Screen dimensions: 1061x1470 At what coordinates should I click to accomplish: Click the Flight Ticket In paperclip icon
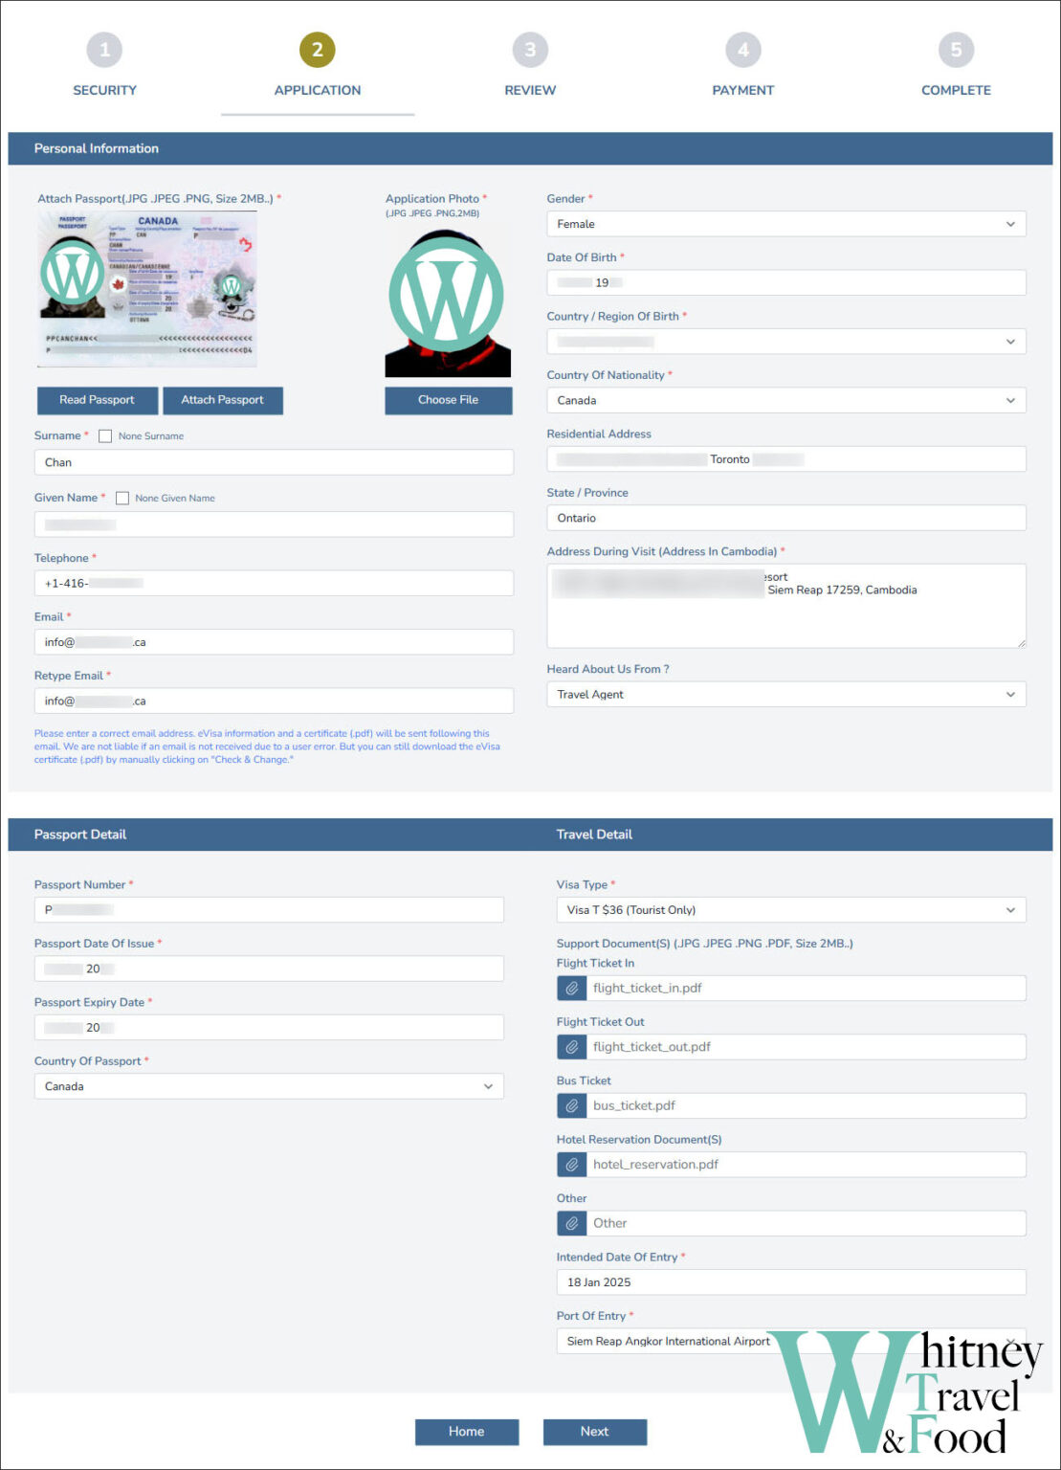click(x=571, y=989)
